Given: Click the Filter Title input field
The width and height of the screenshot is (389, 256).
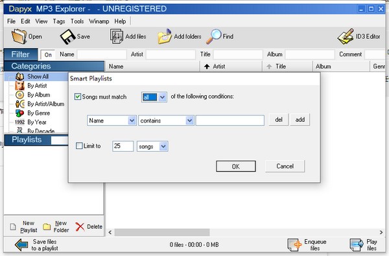Looking at the screenshot, I should coord(238,54).
